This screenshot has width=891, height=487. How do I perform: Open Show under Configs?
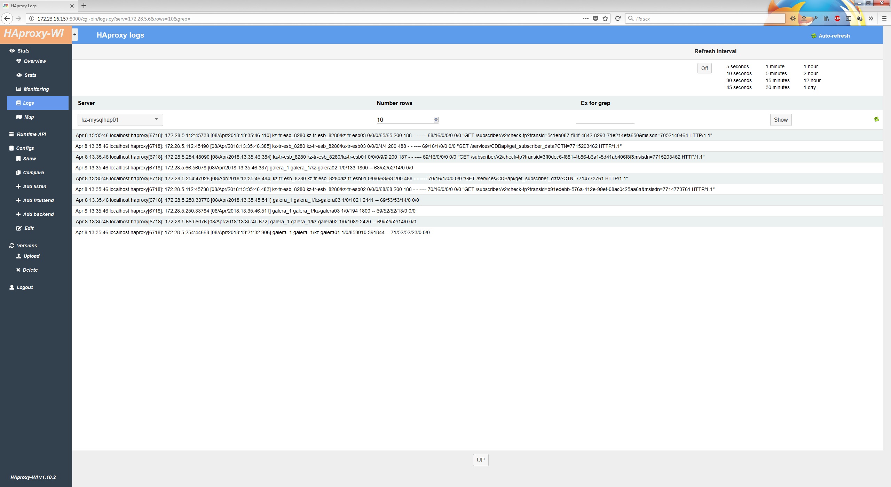pos(26,159)
